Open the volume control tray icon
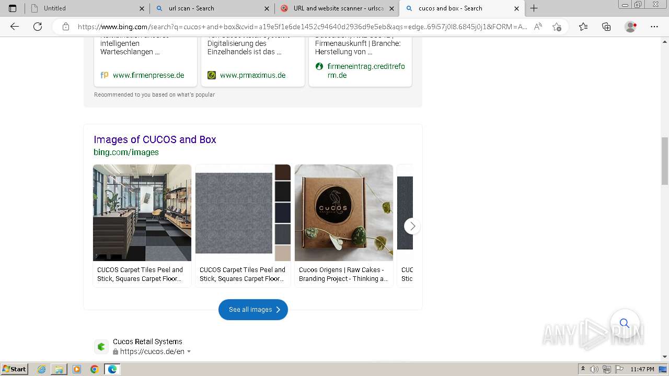The width and height of the screenshot is (669, 376). [594, 369]
